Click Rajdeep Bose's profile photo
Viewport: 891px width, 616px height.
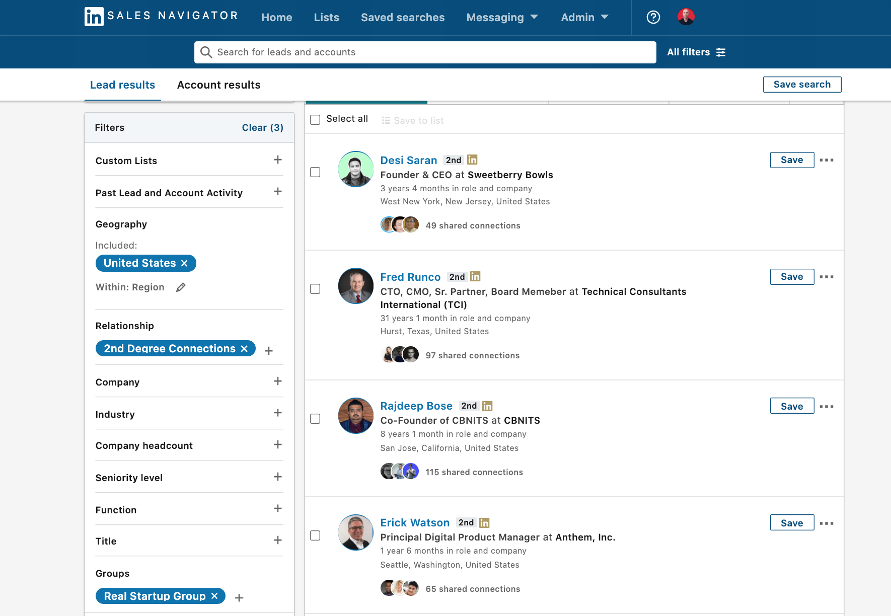[355, 416]
